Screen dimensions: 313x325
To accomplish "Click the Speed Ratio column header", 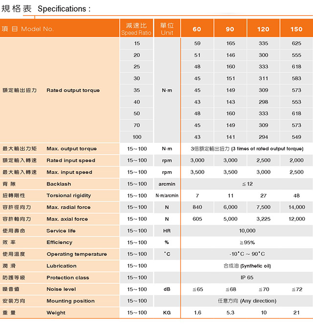I will coord(136,28).
